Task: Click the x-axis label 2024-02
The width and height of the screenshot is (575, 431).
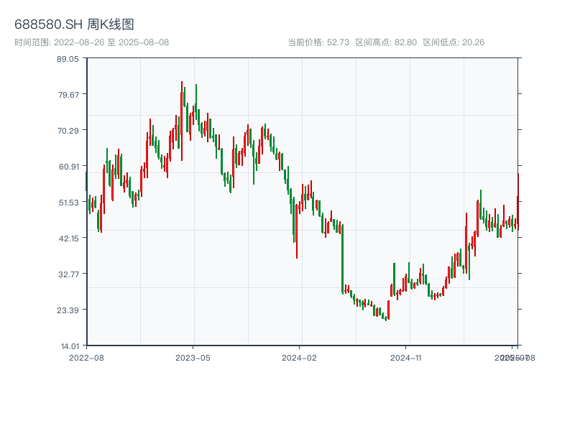Action: click(x=299, y=358)
